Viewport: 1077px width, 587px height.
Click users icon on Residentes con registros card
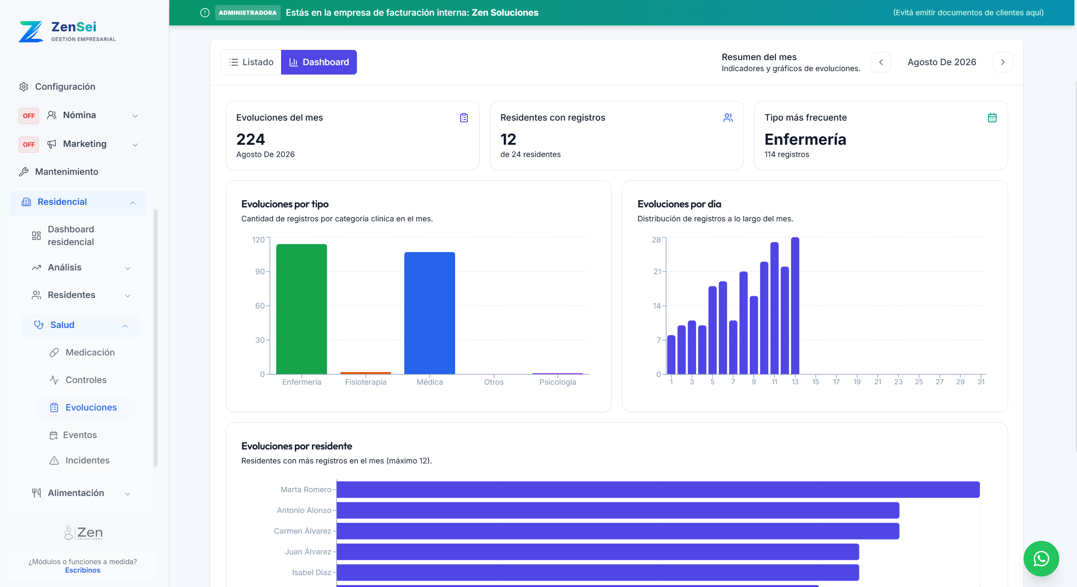(728, 118)
